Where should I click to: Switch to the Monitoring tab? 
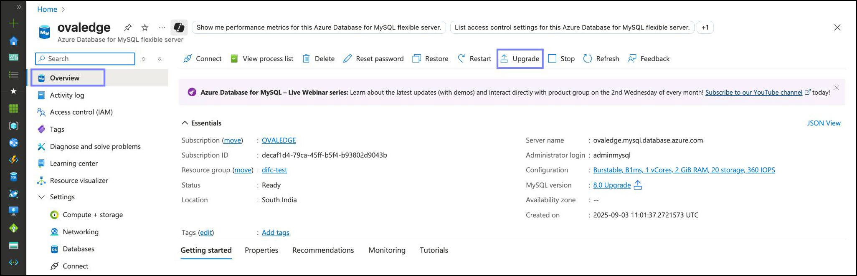point(387,250)
